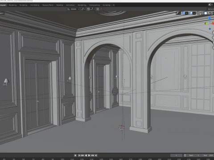Click frame 200 on timeline ruler
The width and height of the screenshot is (214, 160).
point(160,159)
